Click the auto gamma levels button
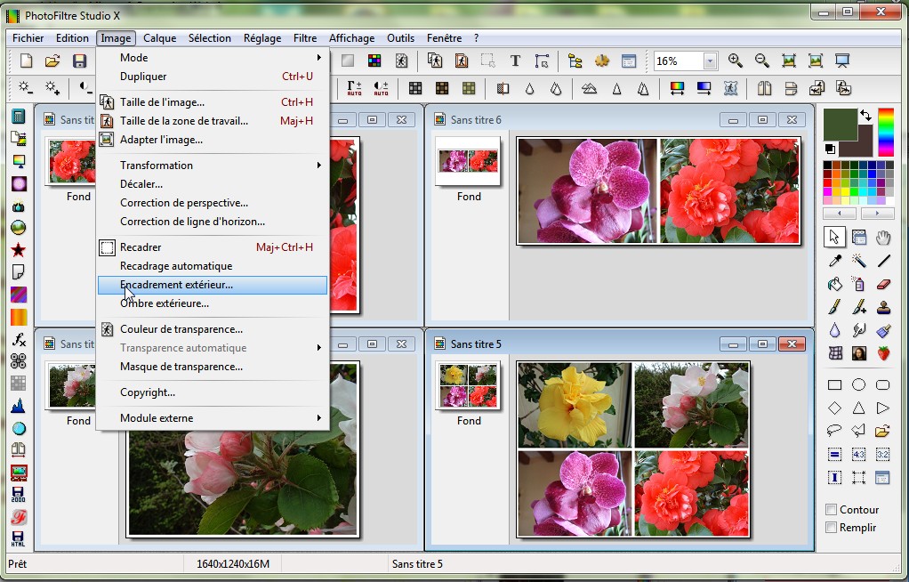 click(354, 88)
